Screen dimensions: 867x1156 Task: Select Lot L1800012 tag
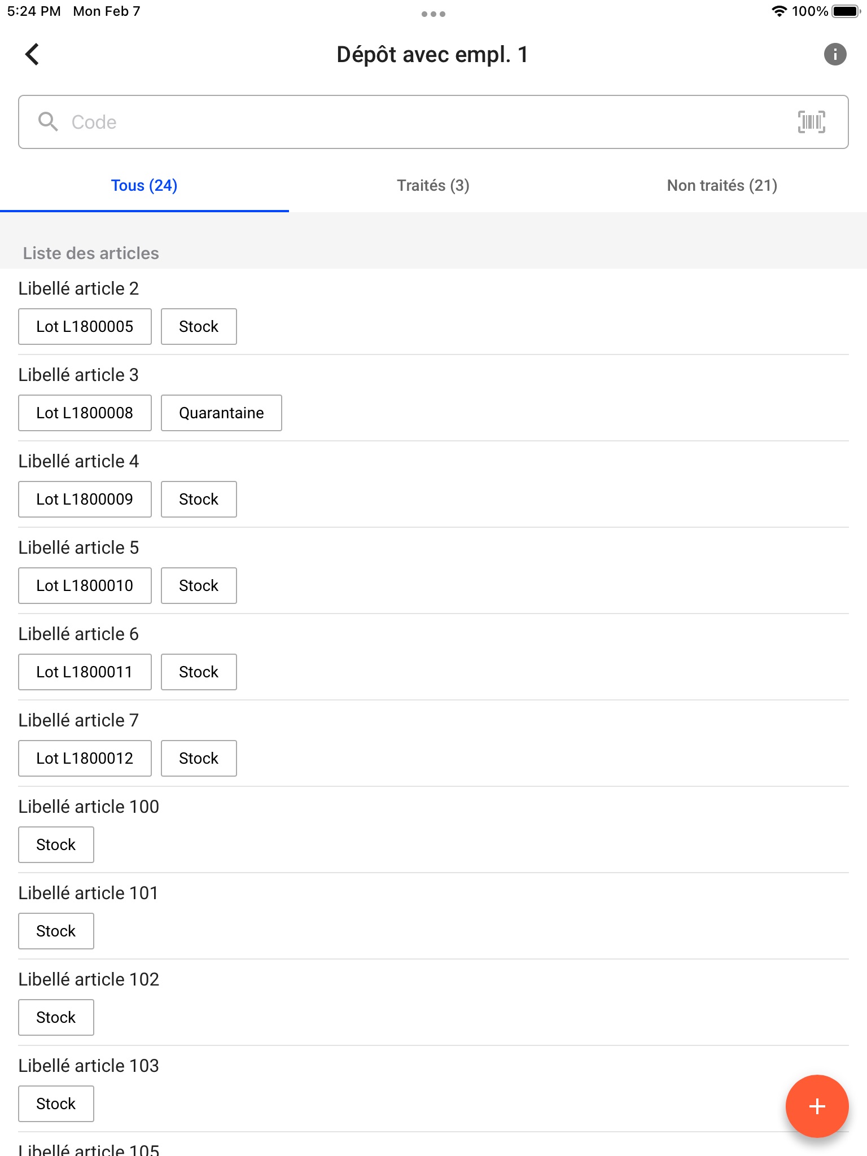coord(85,758)
